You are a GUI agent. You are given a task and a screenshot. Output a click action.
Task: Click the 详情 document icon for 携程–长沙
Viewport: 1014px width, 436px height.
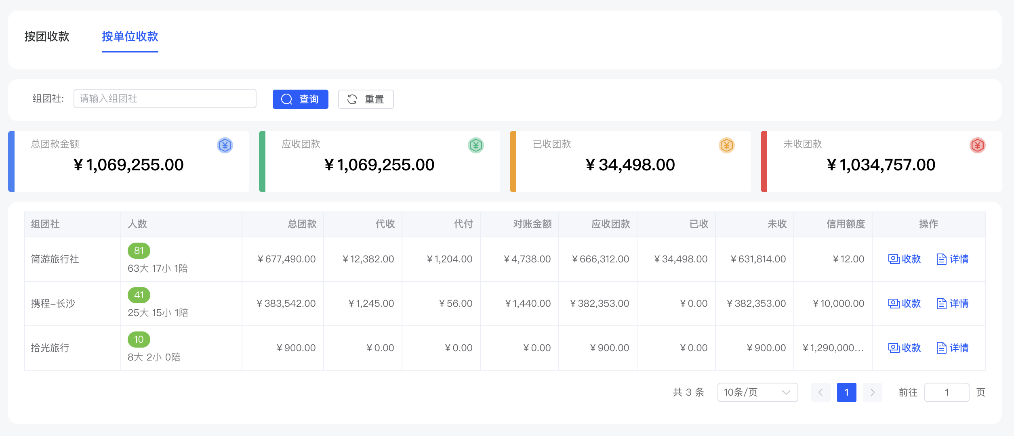click(x=942, y=303)
